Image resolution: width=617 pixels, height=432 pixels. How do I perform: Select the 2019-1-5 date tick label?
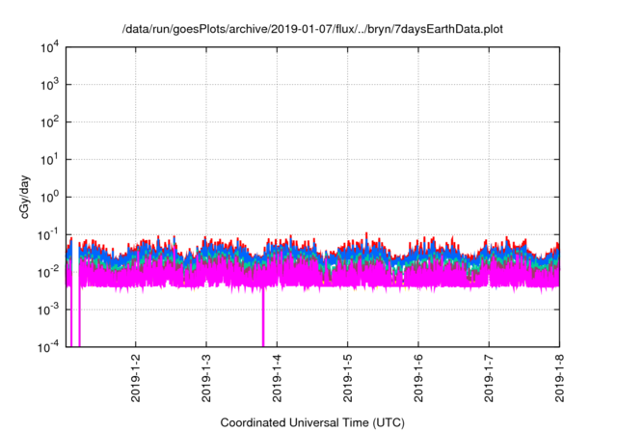pyautogui.click(x=347, y=378)
